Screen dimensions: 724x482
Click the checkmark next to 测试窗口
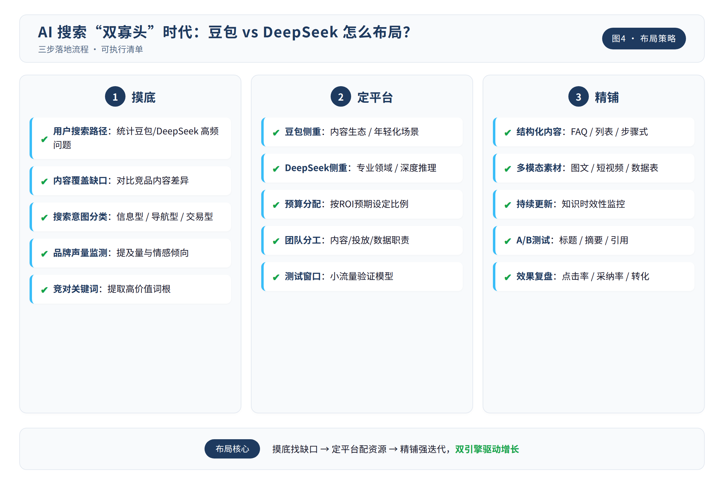[x=276, y=277]
